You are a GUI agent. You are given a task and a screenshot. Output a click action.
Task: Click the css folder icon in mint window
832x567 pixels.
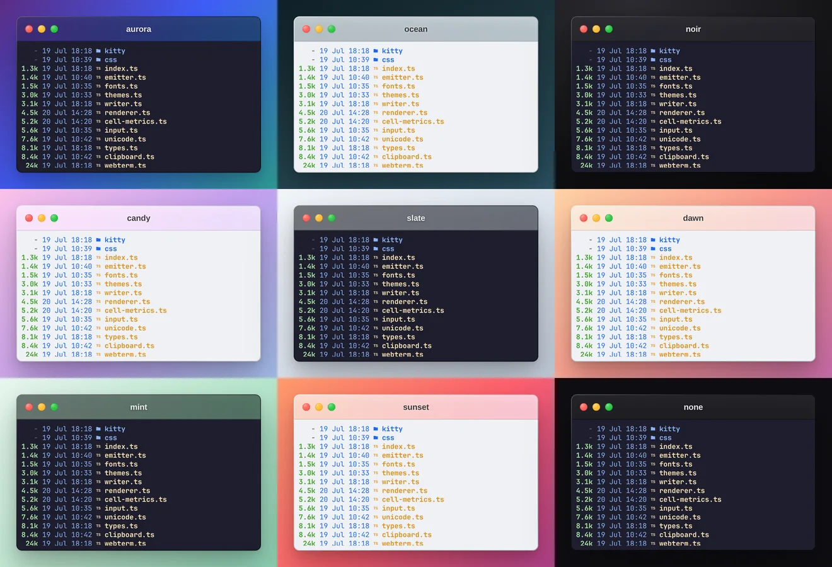tap(98, 438)
